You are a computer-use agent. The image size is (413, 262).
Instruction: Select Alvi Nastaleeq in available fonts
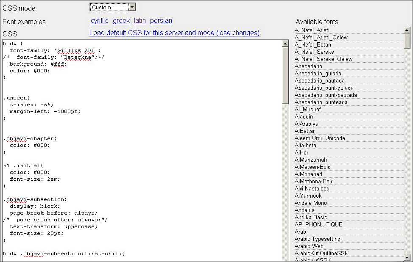pos(312,188)
